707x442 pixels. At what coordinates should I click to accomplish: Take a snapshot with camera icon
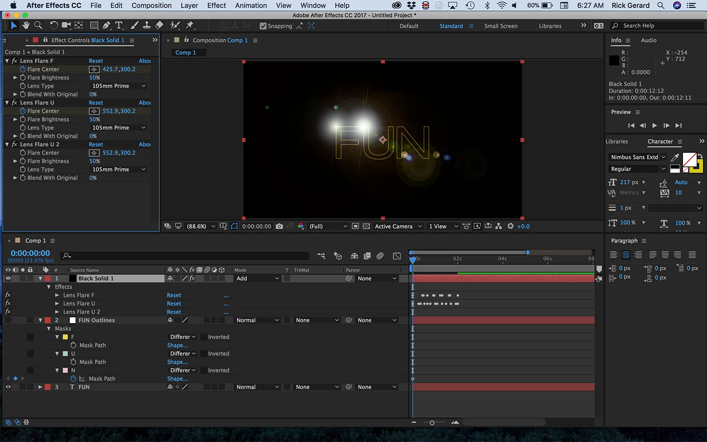(x=279, y=226)
